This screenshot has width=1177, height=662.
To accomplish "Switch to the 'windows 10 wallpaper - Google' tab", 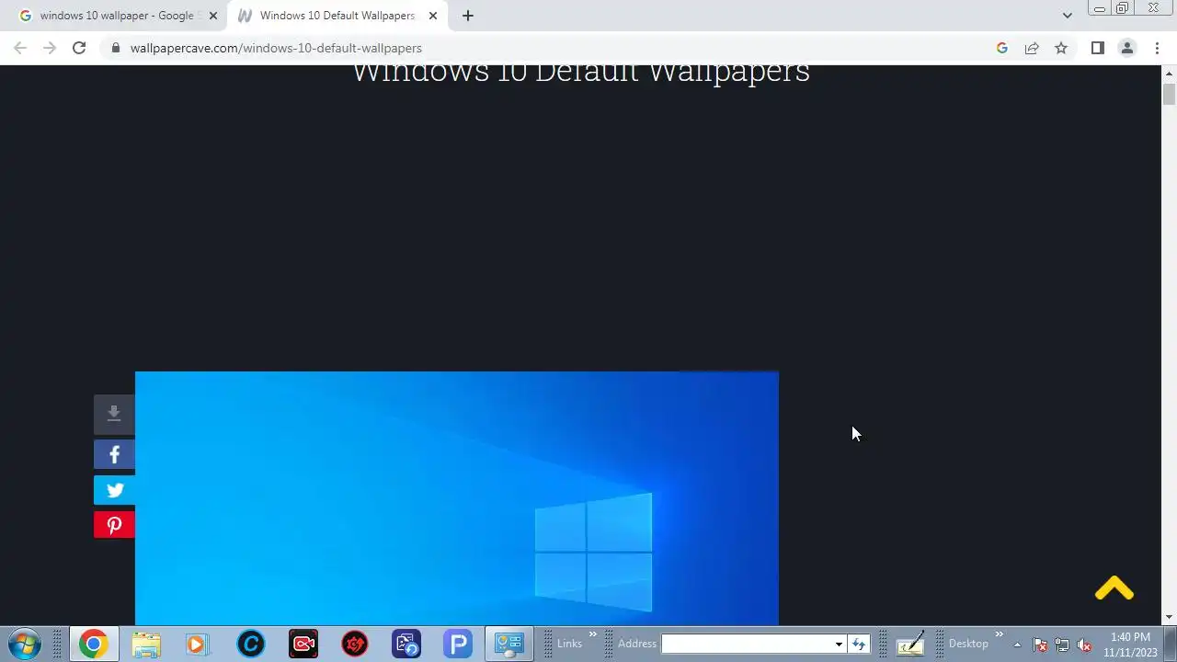I will coord(117,16).
